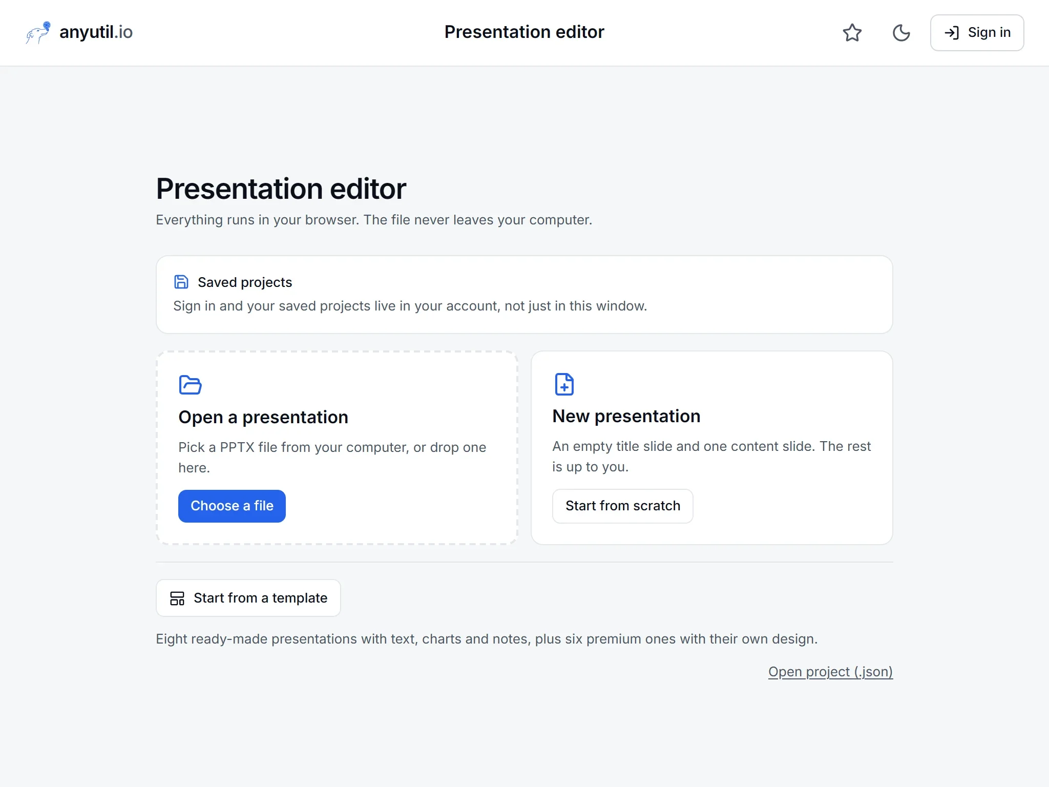Click the New presentation heading
1049x787 pixels.
point(626,416)
